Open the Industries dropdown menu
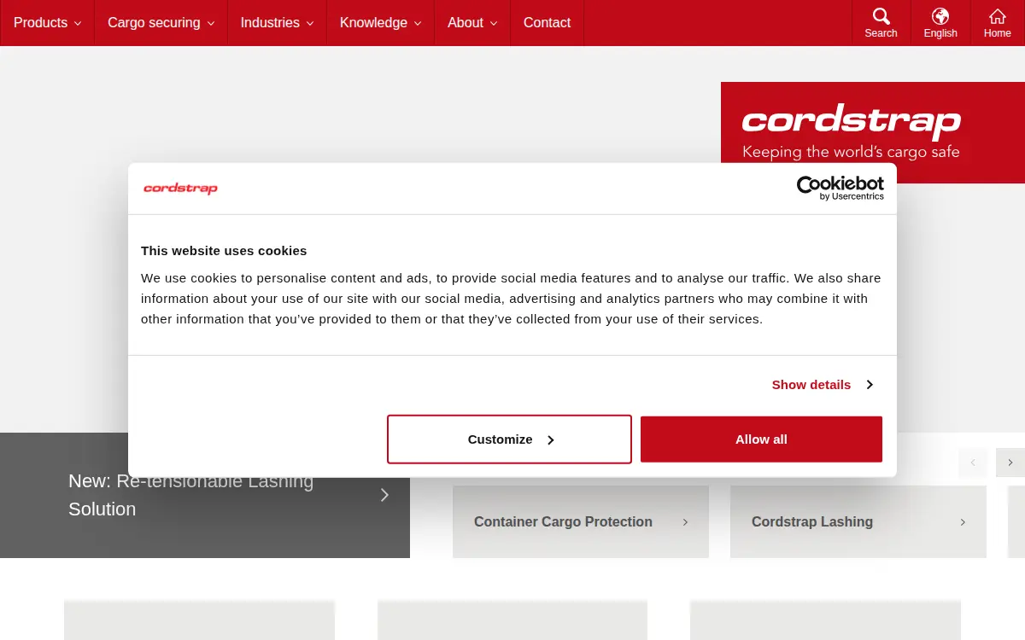 277,23
